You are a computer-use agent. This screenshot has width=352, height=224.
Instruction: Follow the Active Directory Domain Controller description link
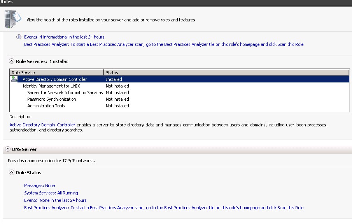click(42, 125)
